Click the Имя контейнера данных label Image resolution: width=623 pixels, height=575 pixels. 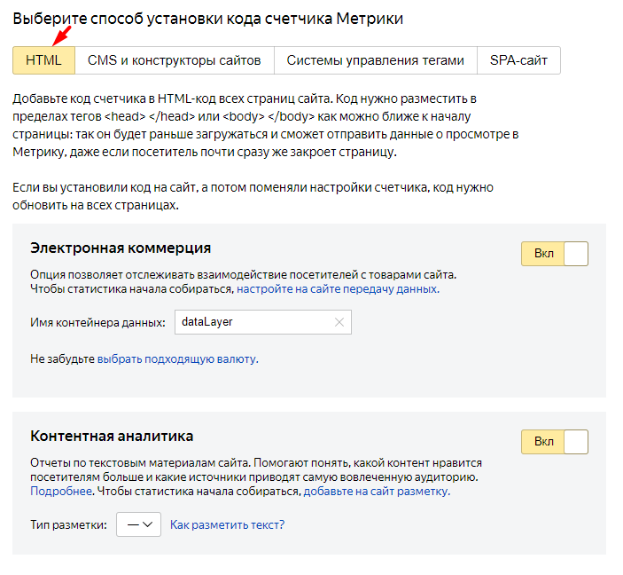pos(97,322)
